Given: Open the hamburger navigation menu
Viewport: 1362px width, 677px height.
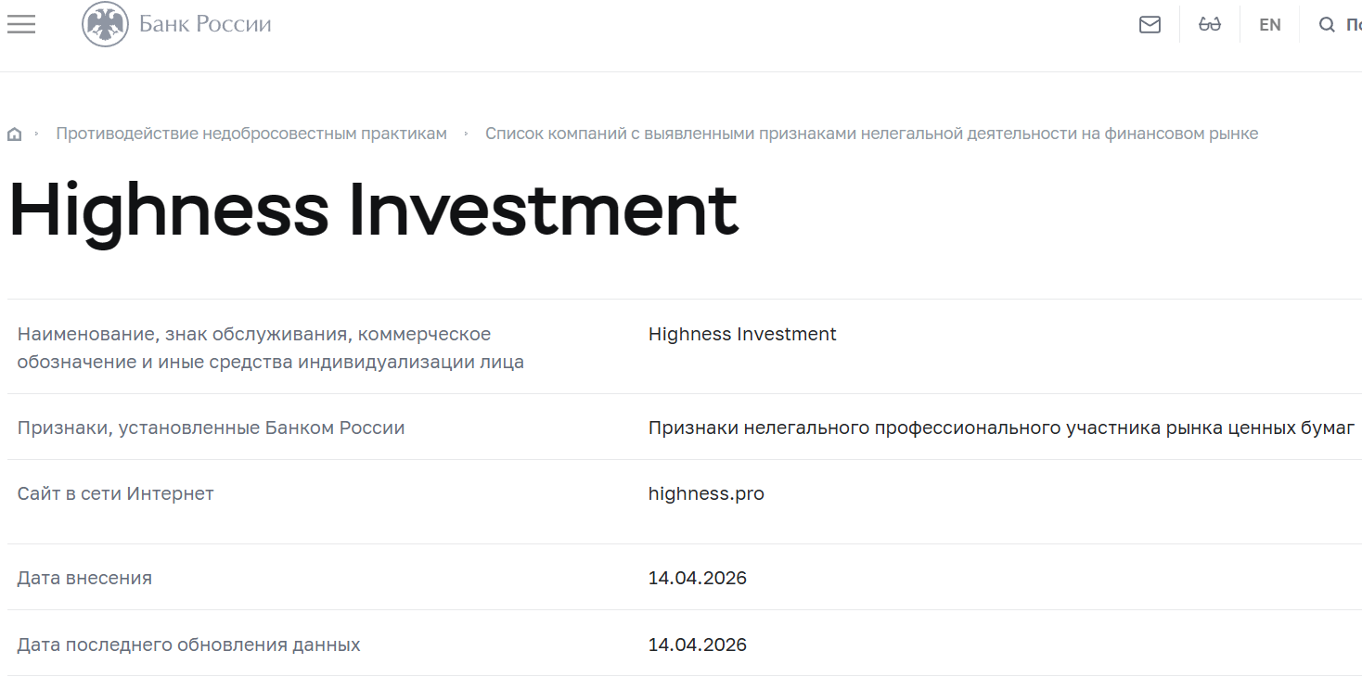Looking at the screenshot, I should click(x=20, y=24).
